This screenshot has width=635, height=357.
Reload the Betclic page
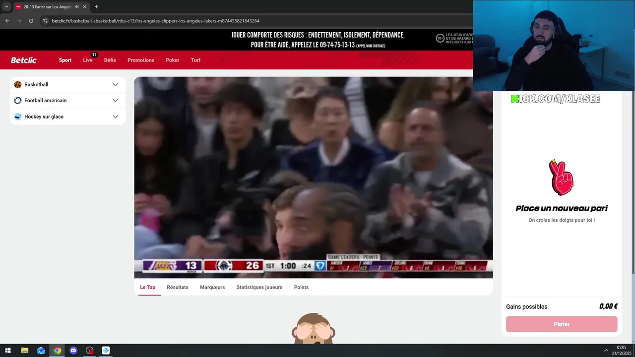click(31, 21)
